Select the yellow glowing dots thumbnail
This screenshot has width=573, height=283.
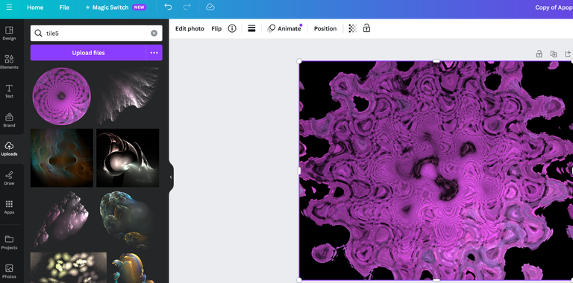point(69,267)
